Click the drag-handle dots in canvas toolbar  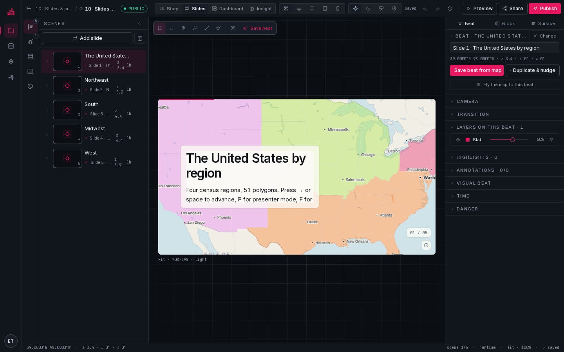point(172,28)
